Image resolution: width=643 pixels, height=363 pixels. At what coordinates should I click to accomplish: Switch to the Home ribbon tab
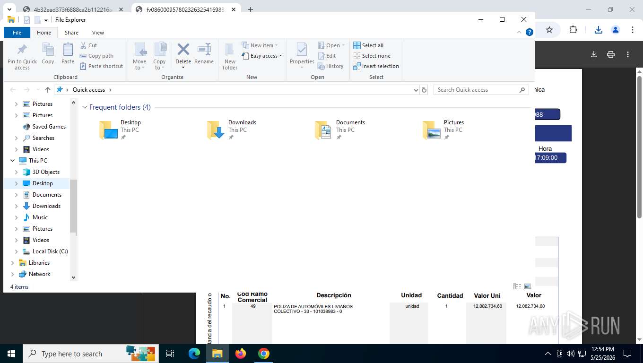[x=44, y=33]
